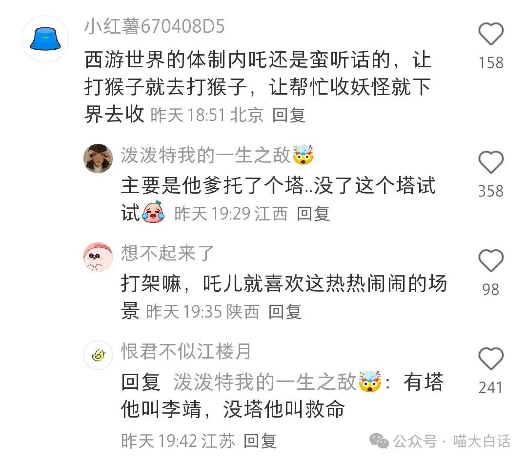
Task: Open pink cartoon avatar of 想不起来了
Action: pyautogui.click(x=98, y=257)
